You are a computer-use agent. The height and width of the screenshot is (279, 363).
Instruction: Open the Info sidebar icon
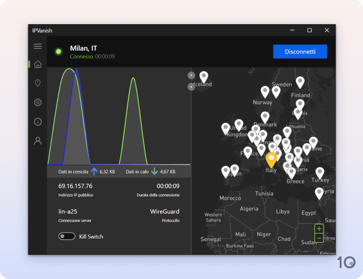point(38,122)
